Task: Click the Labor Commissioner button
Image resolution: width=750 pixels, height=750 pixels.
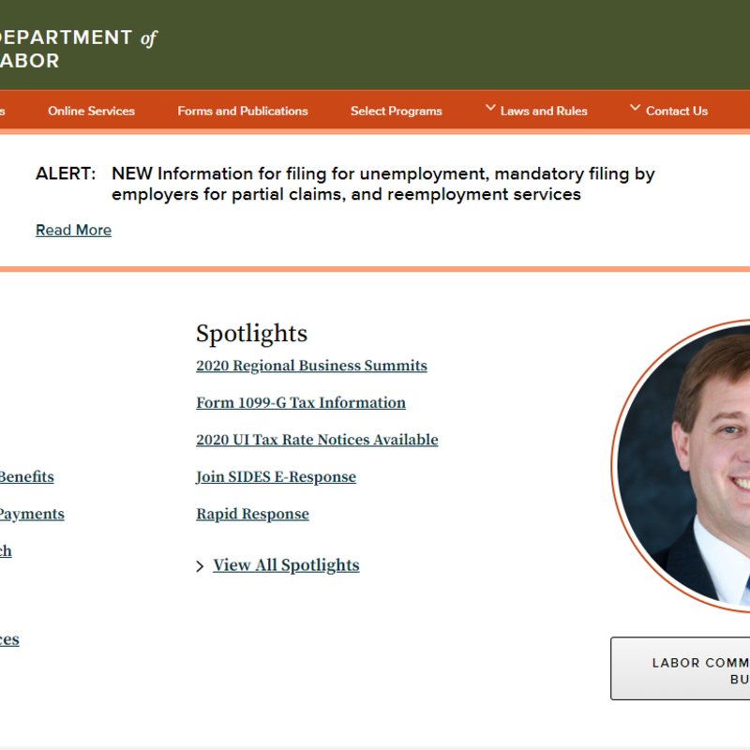Action: click(x=681, y=668)
